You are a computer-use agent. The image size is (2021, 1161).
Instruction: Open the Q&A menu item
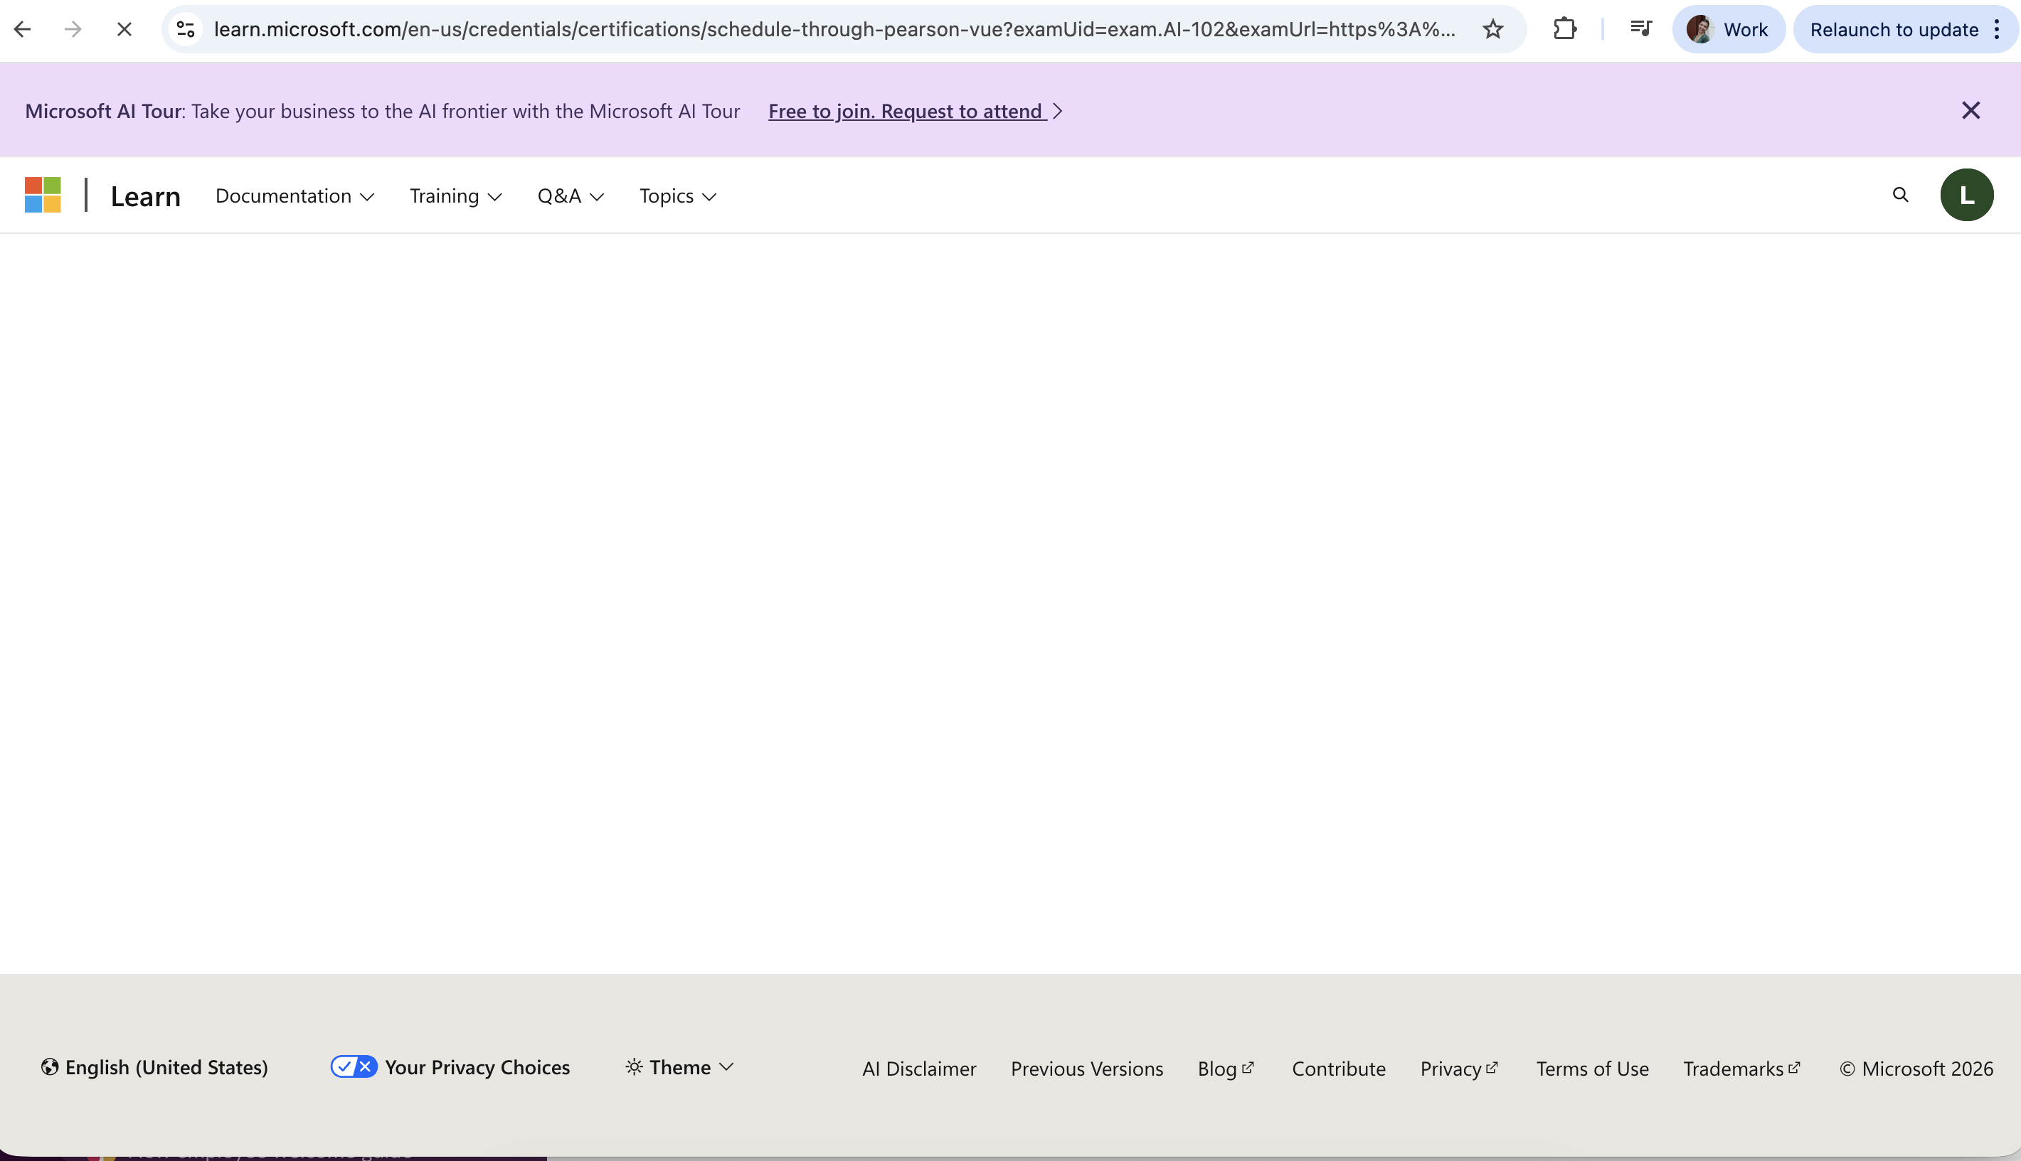[570, 196]
